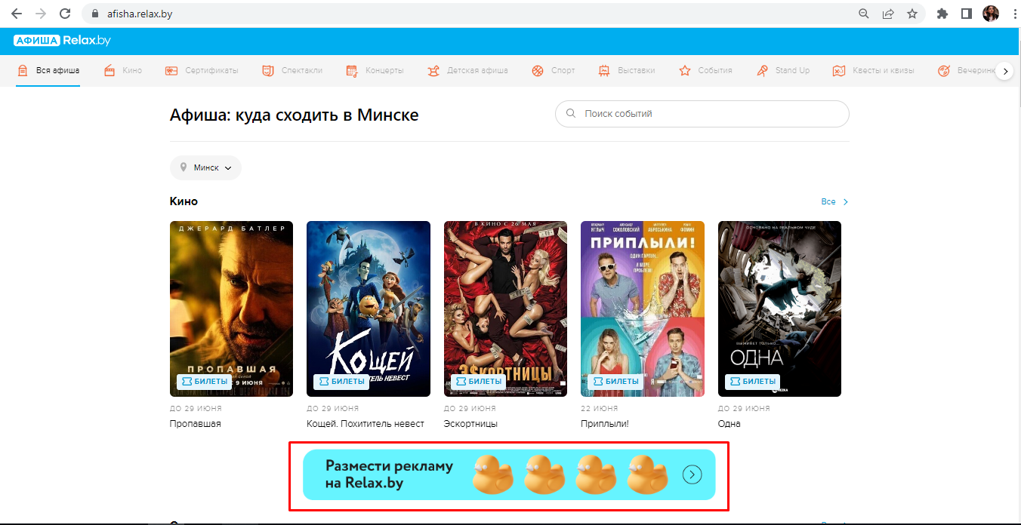1021x525 pixels.
Task: Open the Выставки tab
Action: 627,70
